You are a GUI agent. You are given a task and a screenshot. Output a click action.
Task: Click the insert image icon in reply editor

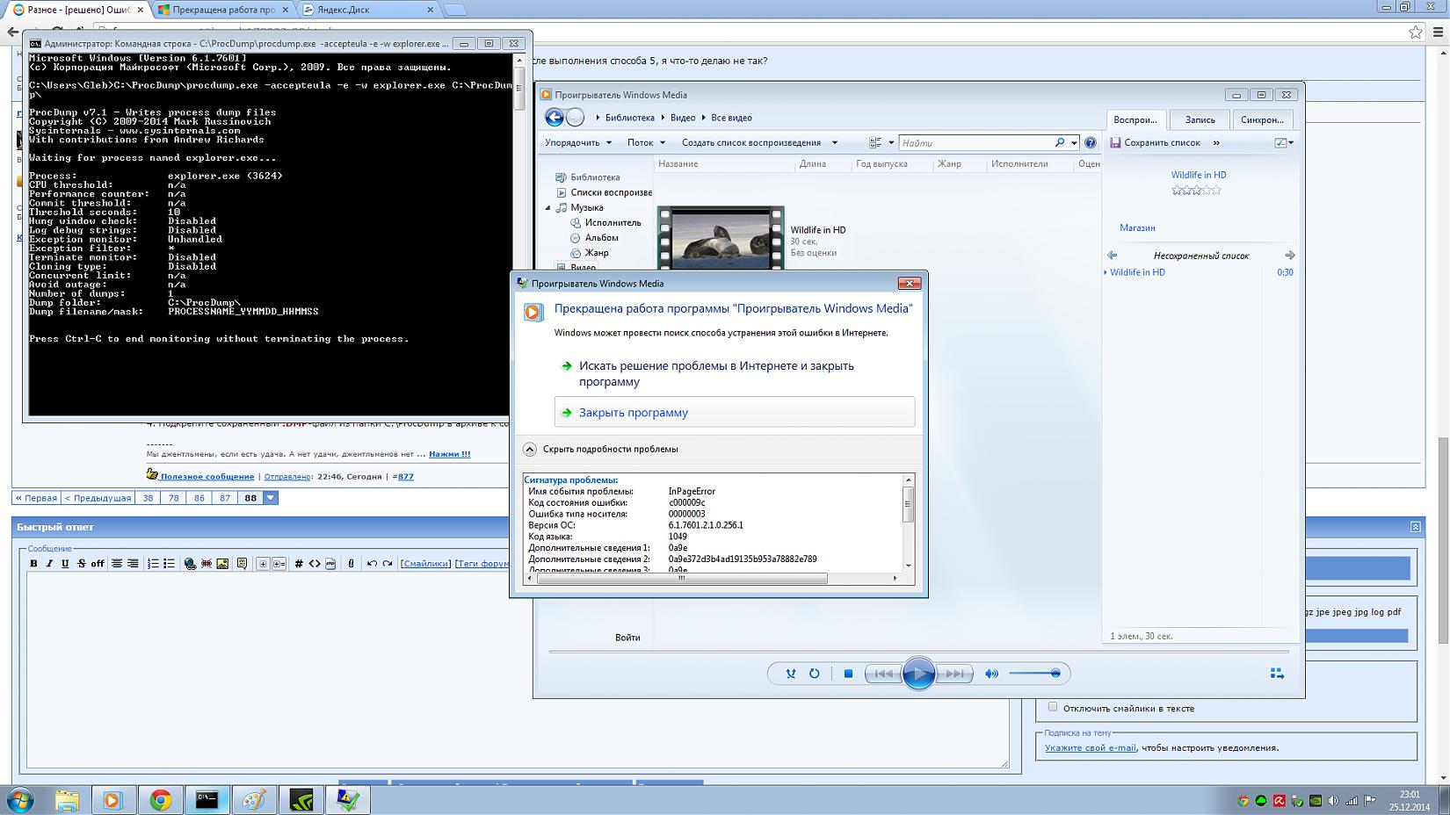coord(222,564)
